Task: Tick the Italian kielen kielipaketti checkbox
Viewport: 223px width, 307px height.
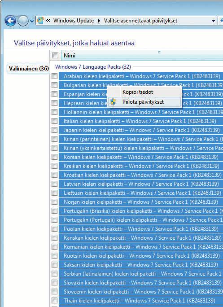Action: (54, 121)
